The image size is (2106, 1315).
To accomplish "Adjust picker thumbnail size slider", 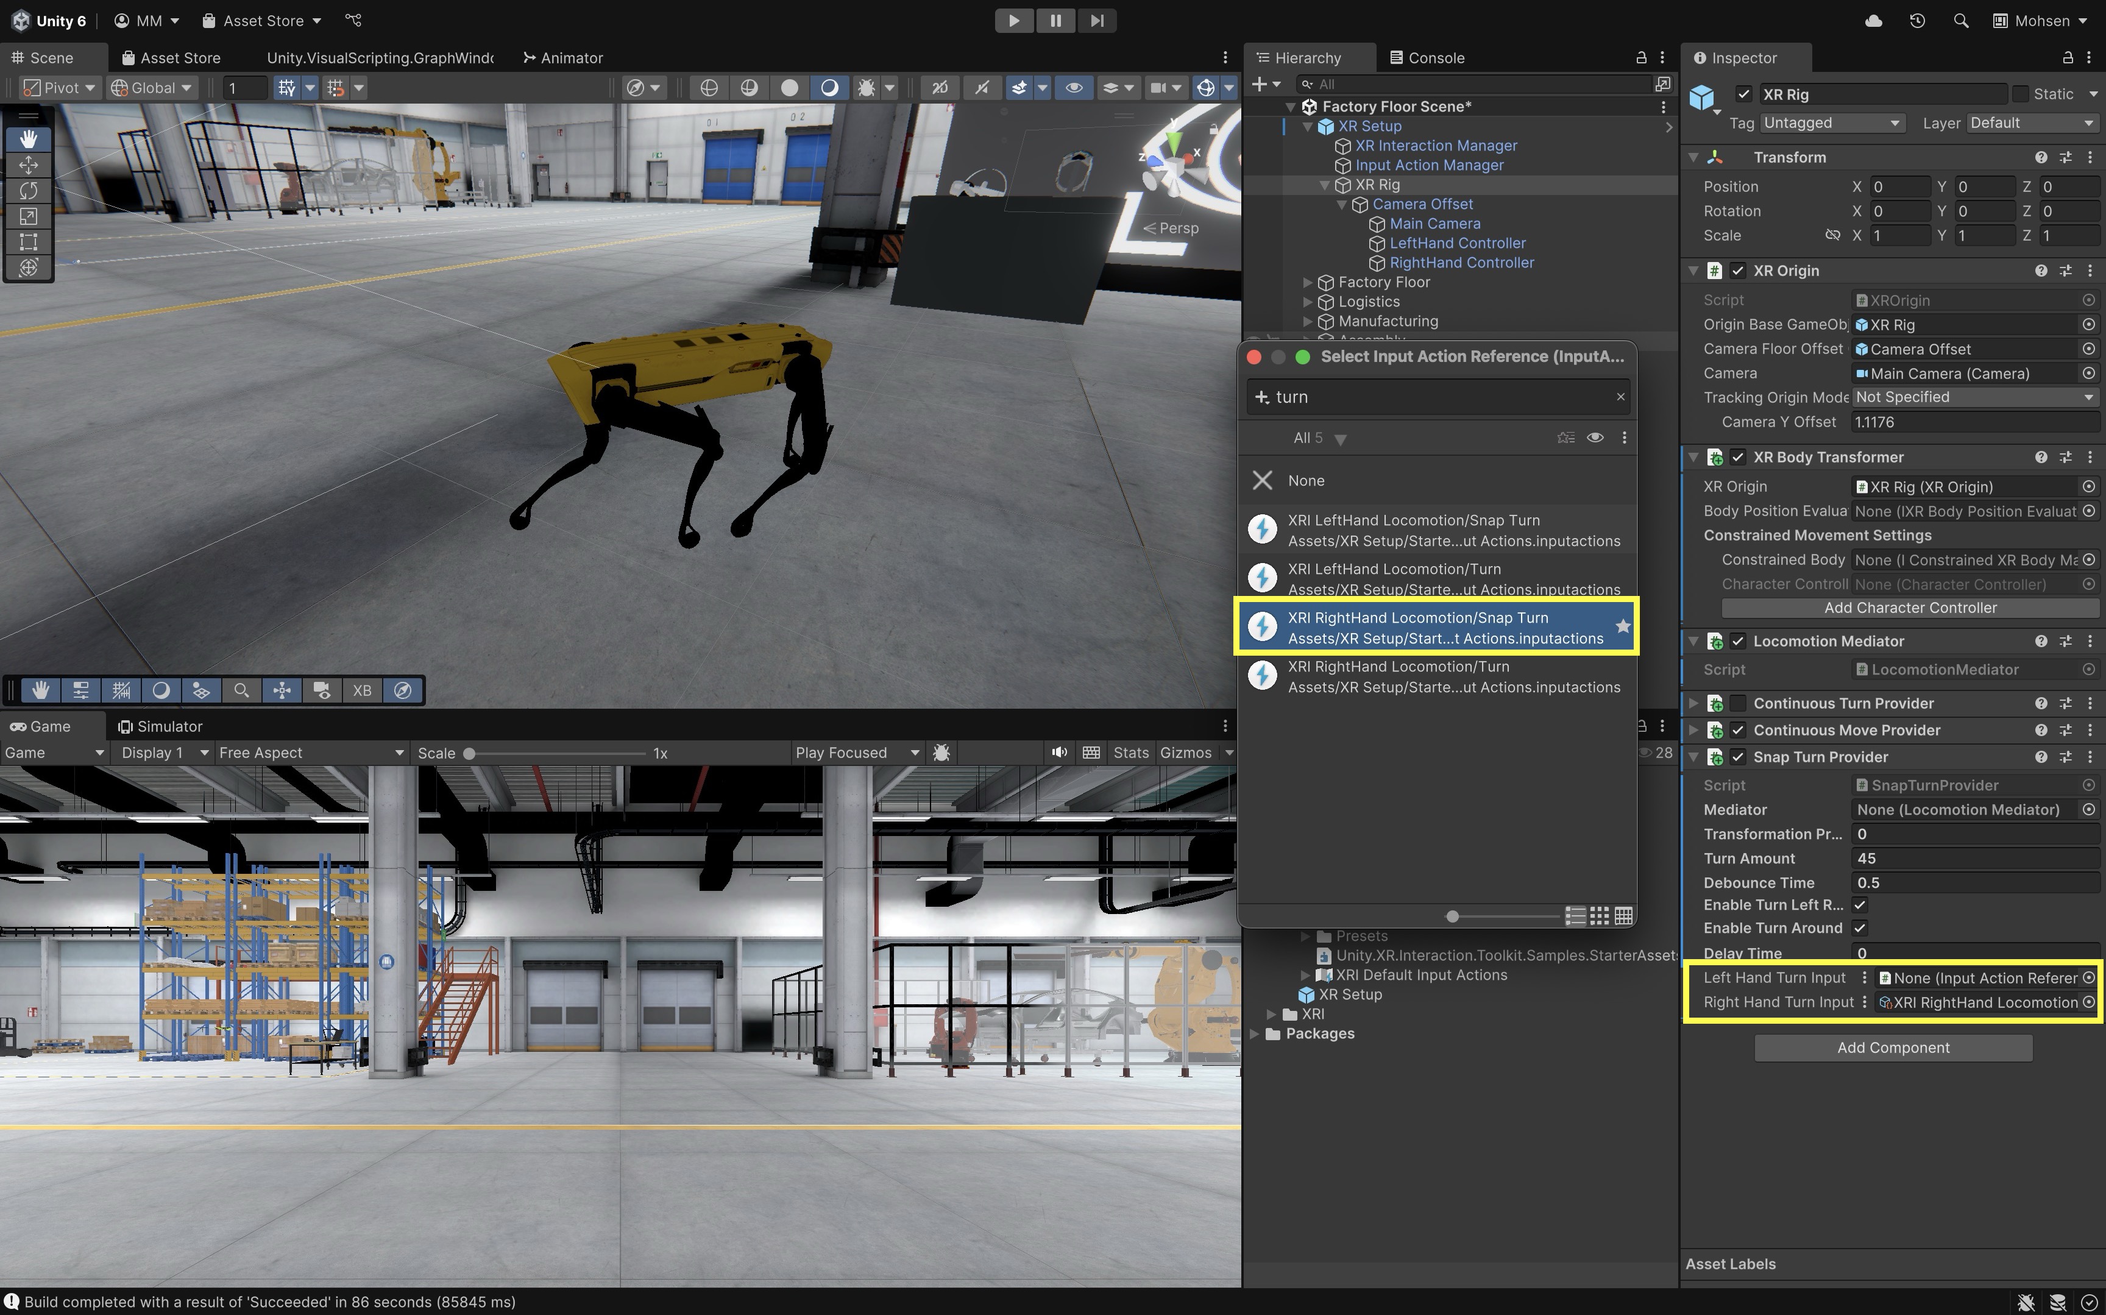I will pos(1503,916).
